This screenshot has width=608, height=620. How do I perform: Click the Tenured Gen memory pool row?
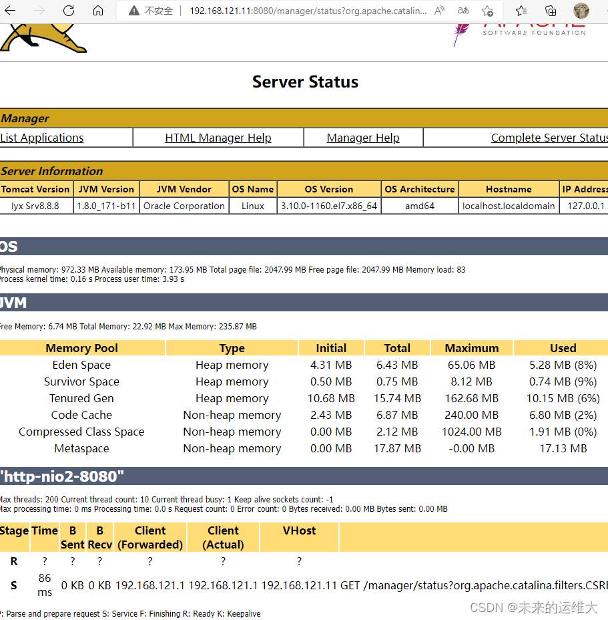click(x=304, y=398)
